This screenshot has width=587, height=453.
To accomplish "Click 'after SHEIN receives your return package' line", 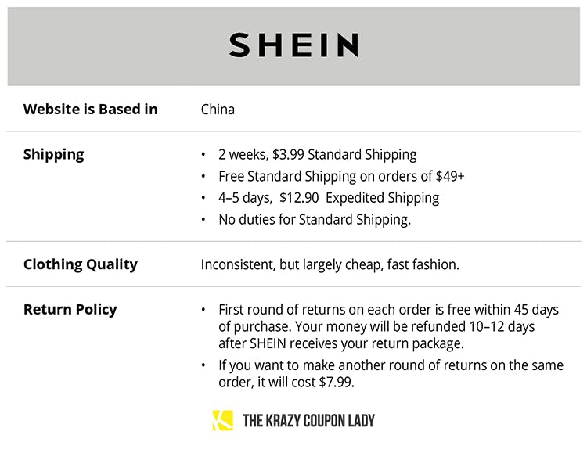I will click(340, 343).
